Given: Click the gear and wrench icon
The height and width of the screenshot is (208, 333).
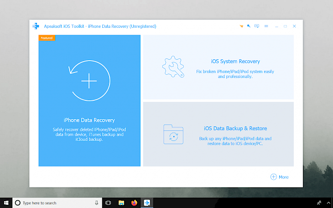Looking at the screenshot, I should [x=173, y=67].
